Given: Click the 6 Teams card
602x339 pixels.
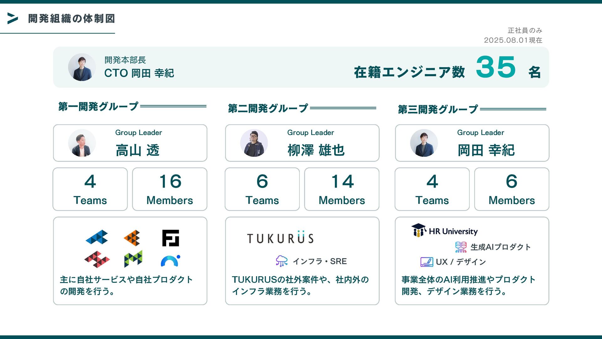Looking at the screenshot, I should pos(262,189).
